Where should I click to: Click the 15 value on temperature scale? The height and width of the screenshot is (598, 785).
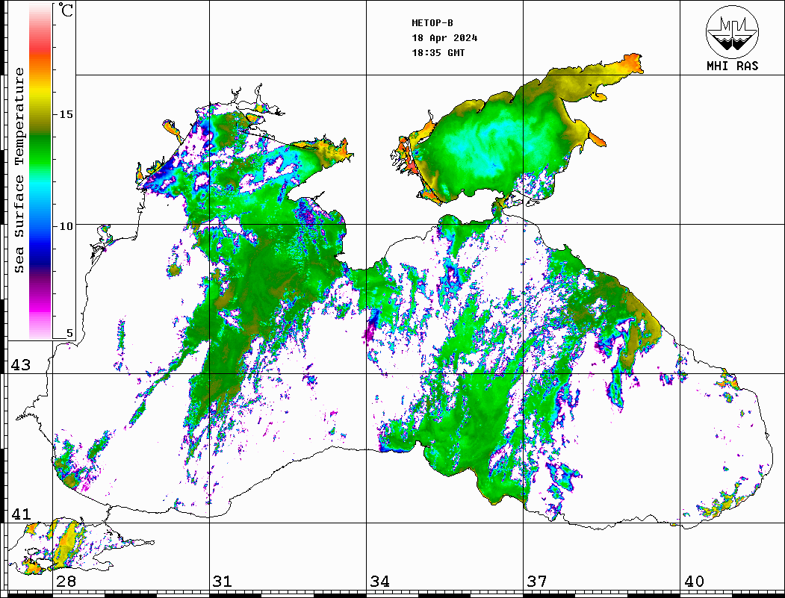pos(66,114)
